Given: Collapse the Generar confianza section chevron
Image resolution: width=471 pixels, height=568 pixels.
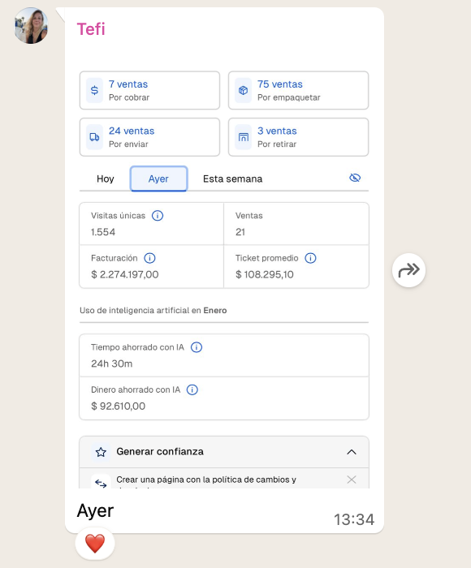Looking at the screenshot, I should [352, 452].
